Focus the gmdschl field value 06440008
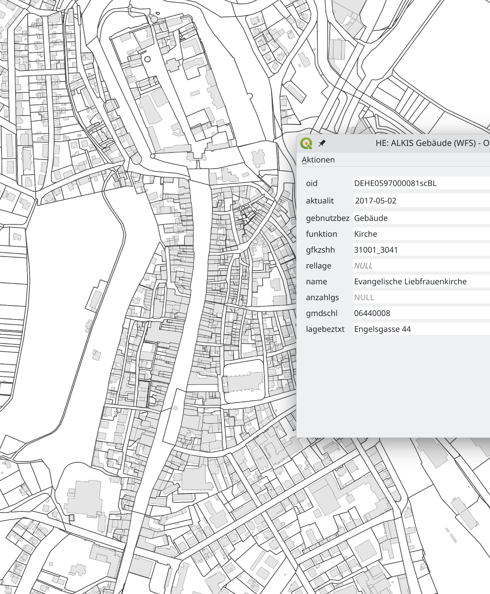Screen dimensions: 490x594 pos(372,313)
